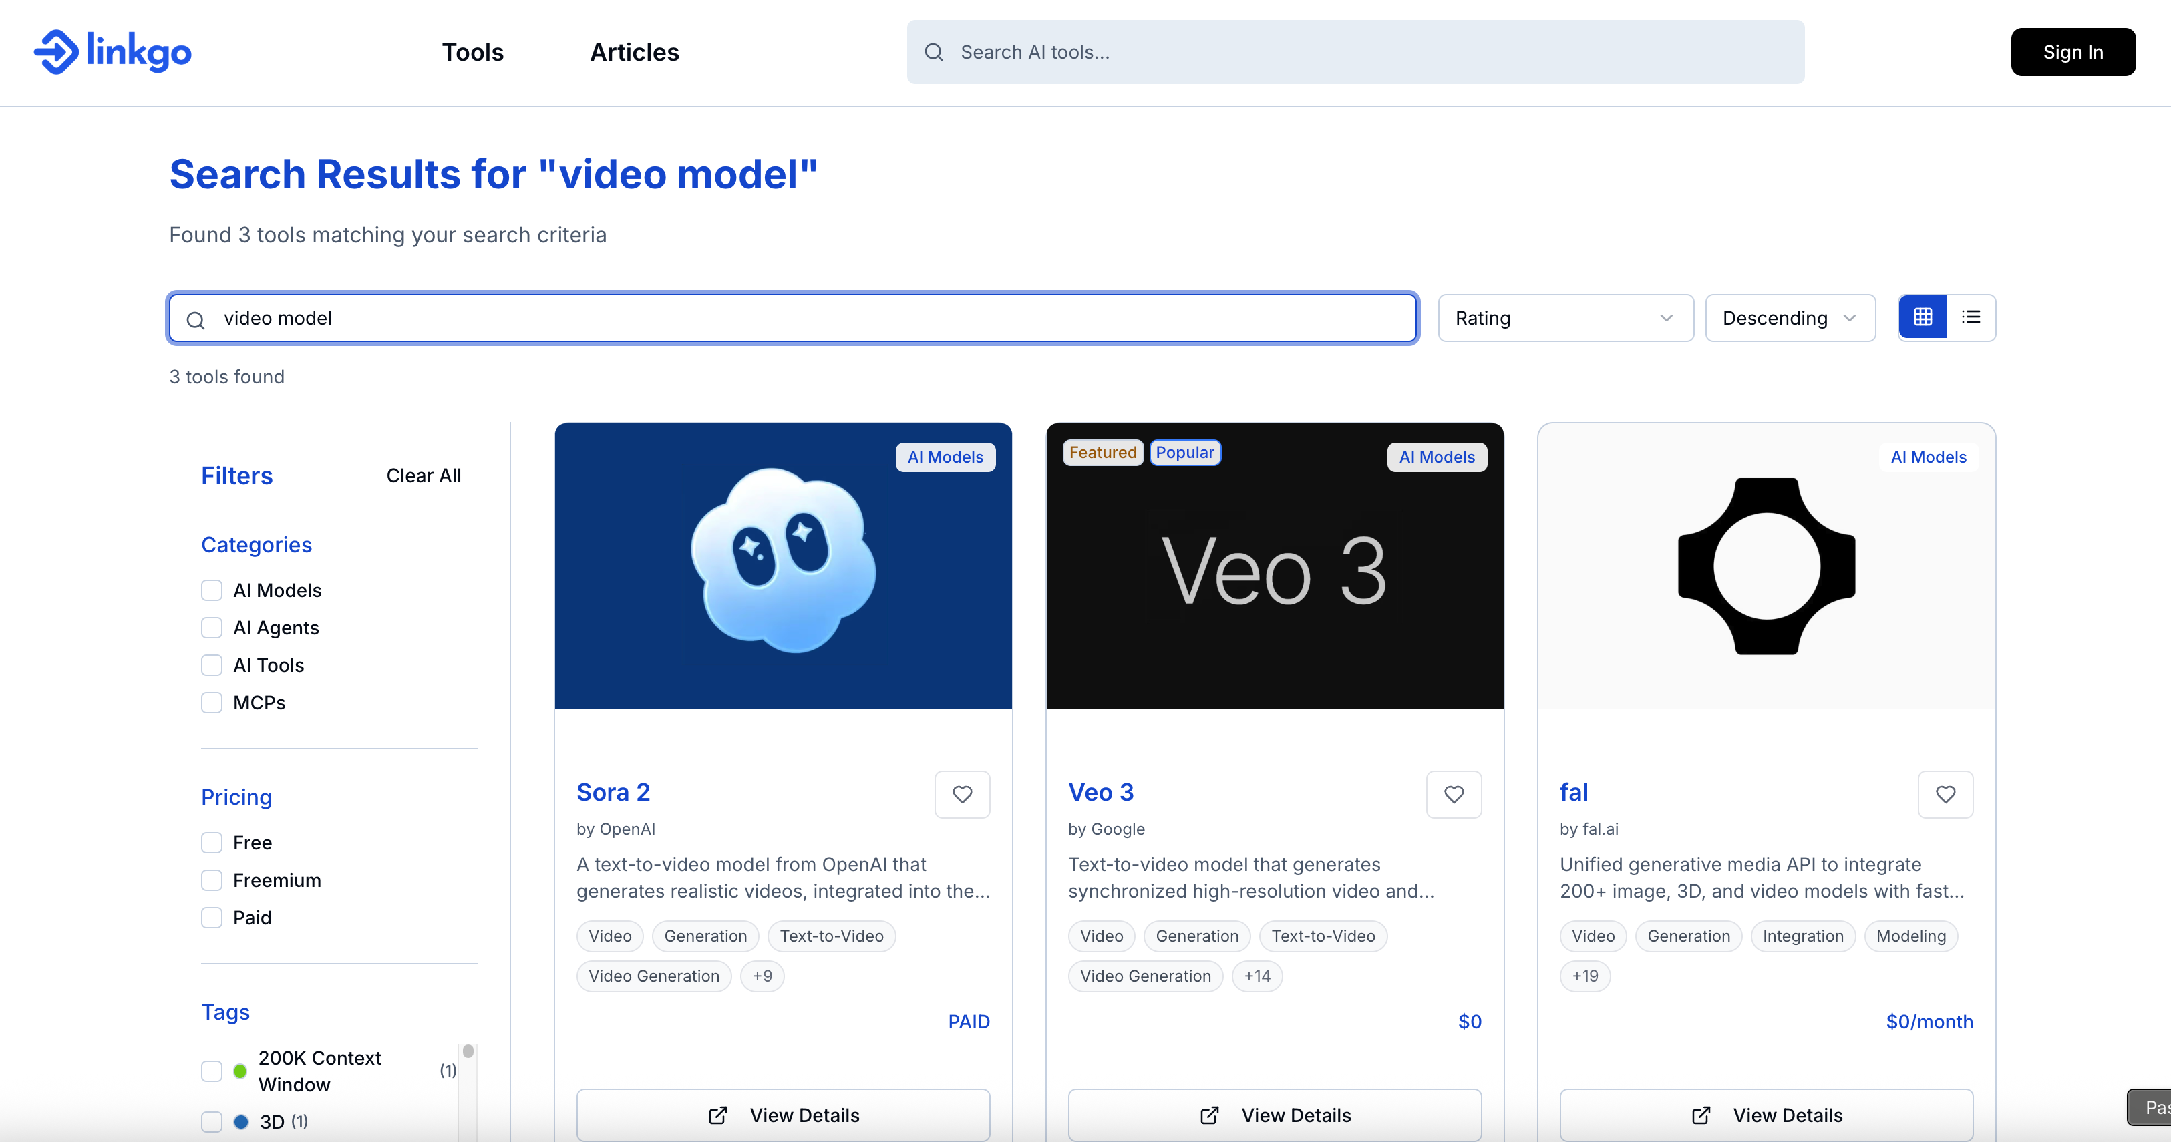Screen dimensions: 2171x1142
Task: Favorite Veo 3 with the heart icon
Action: (x=1454, y=794)
